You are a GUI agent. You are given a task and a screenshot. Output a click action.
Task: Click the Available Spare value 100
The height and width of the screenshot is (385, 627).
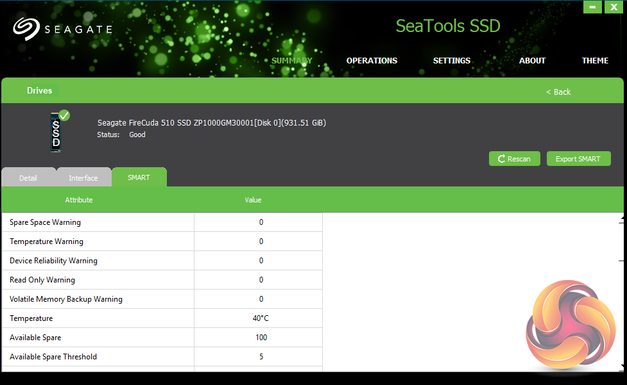[261, 338]
